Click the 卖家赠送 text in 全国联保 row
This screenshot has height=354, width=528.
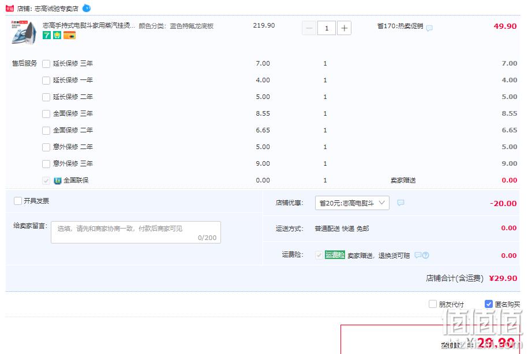(403, 180)
